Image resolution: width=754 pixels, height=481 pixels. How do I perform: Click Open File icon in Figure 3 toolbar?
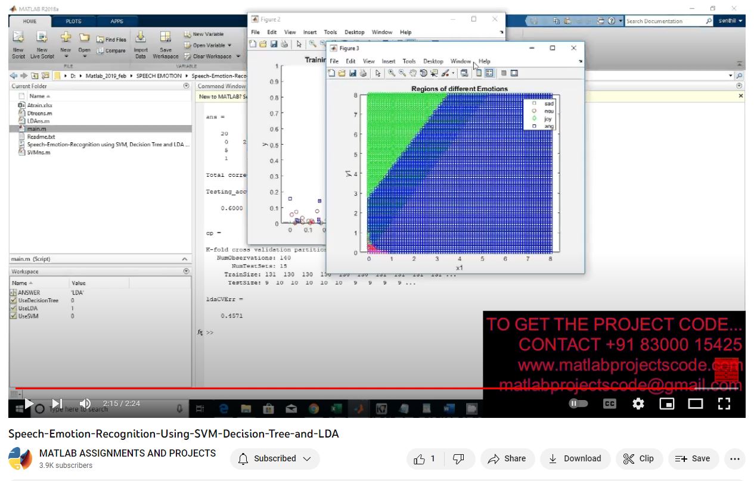click(342, 73)
